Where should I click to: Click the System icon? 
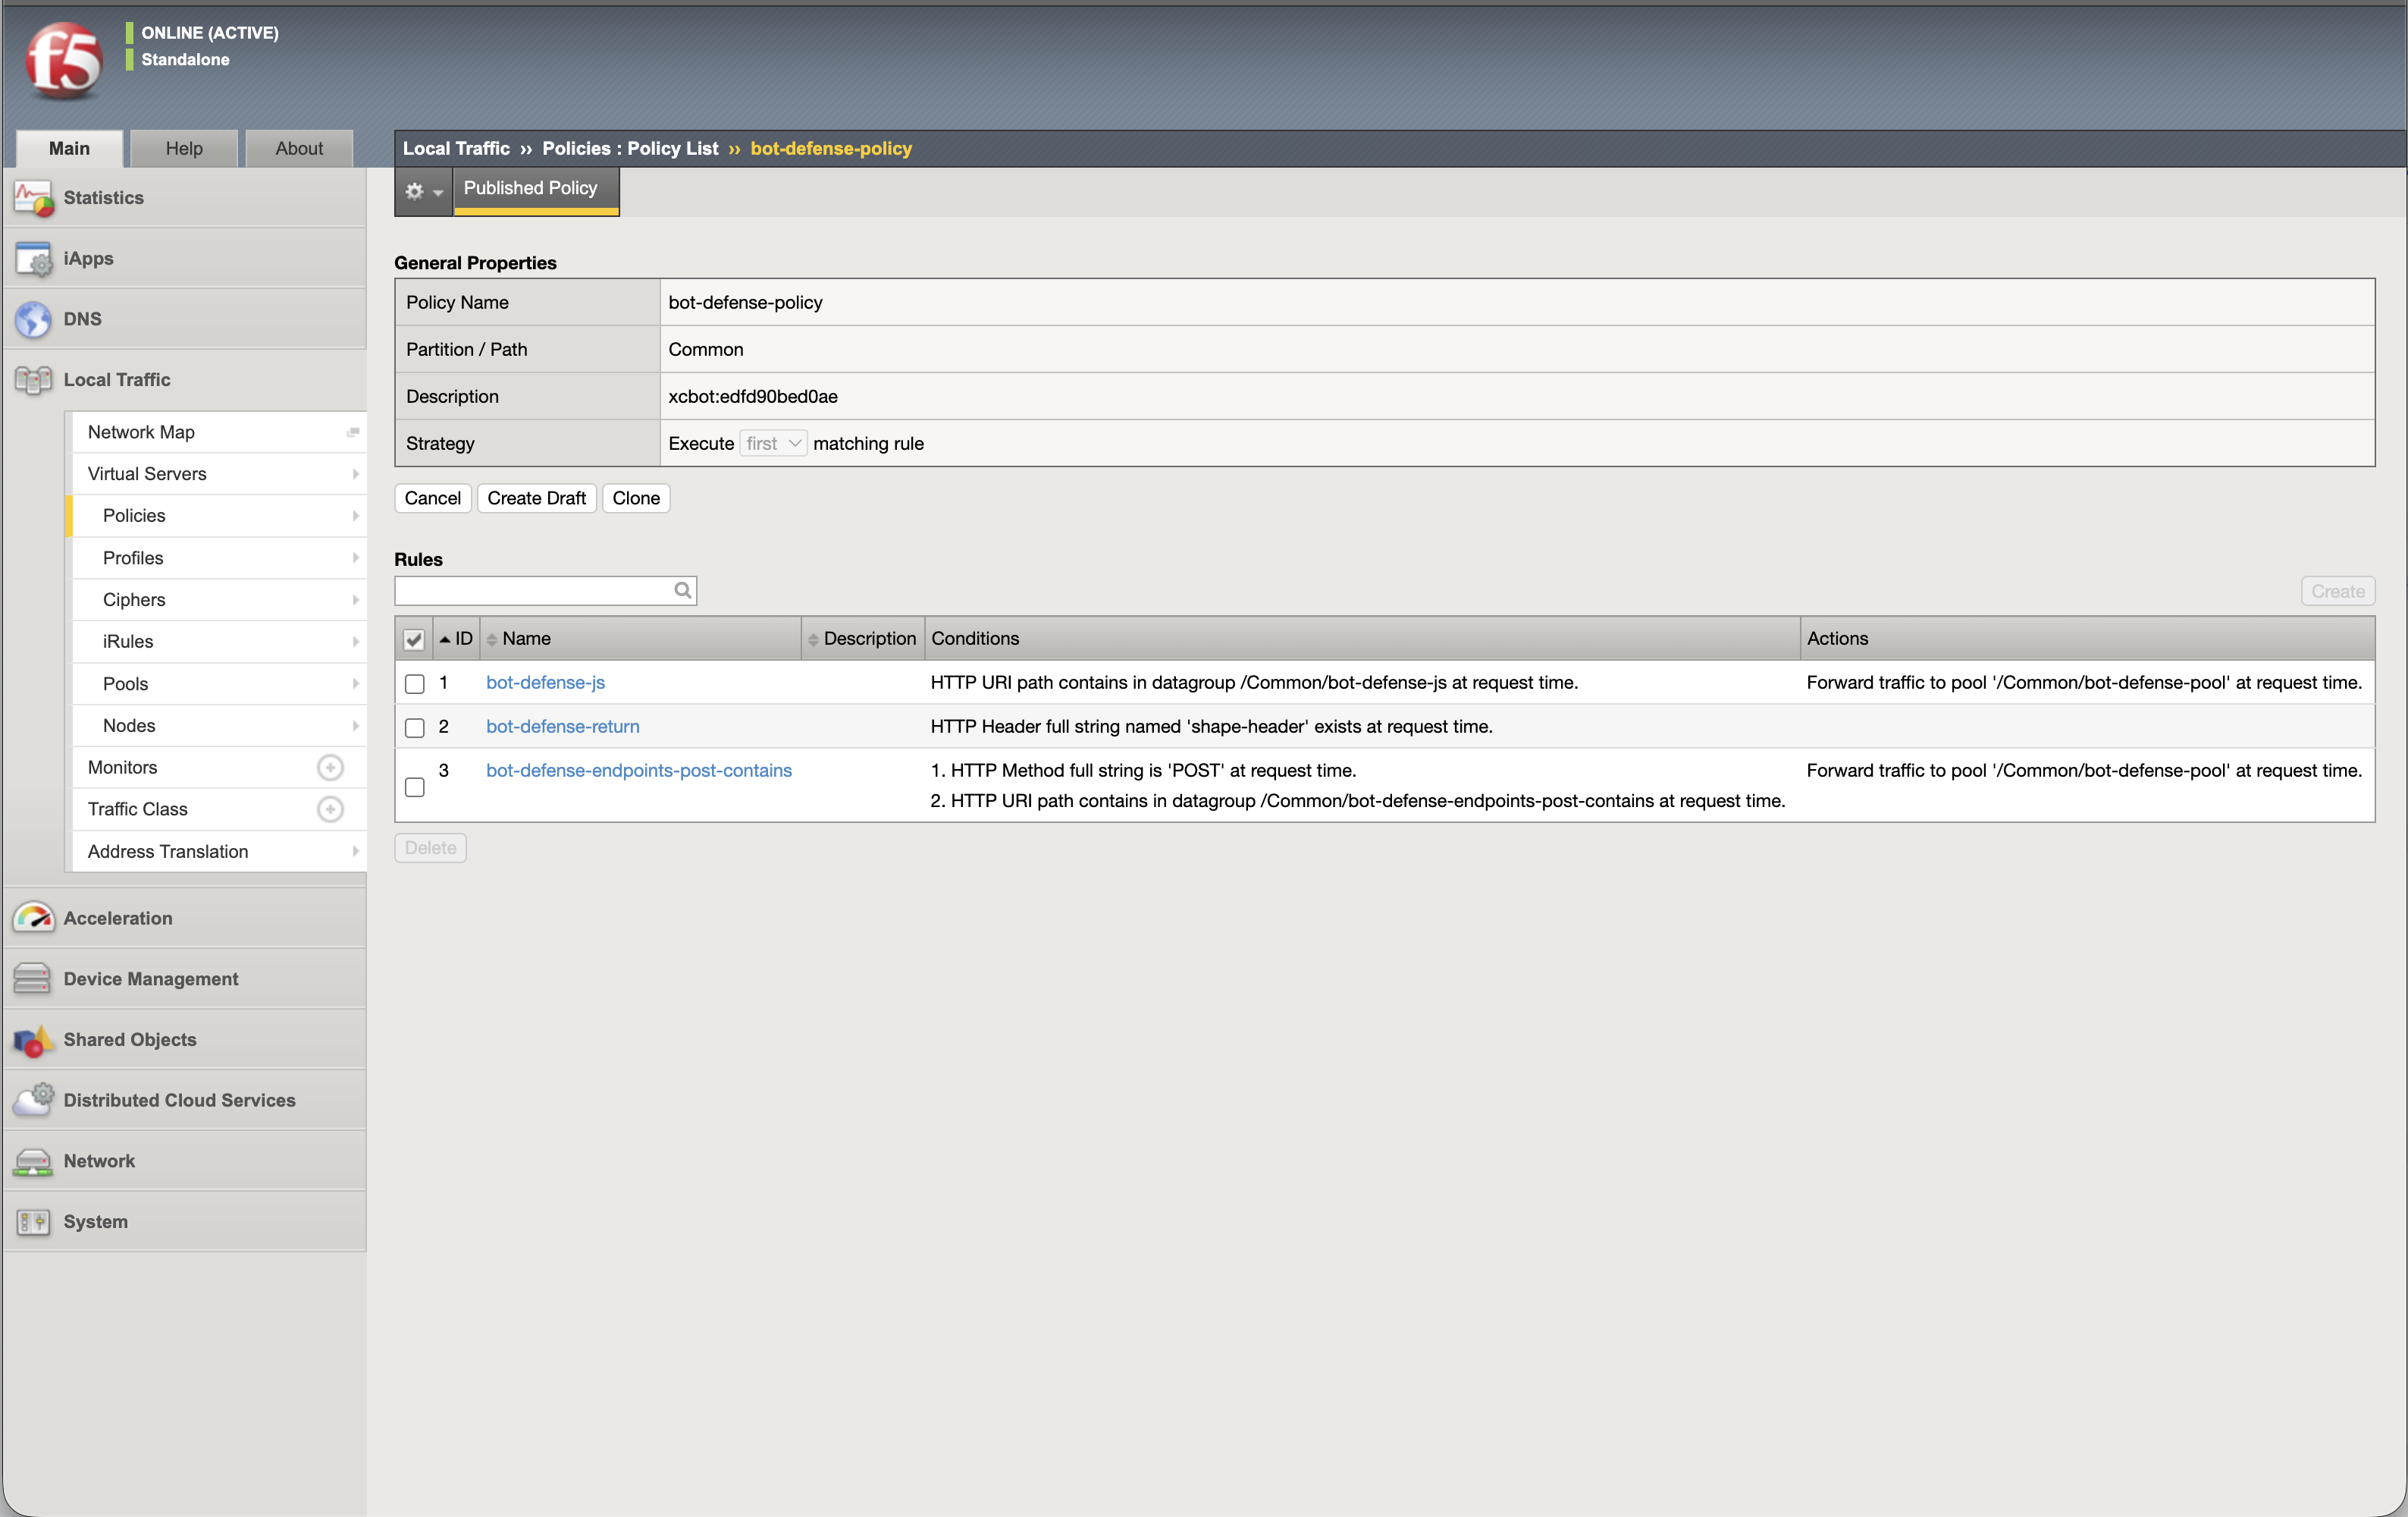pyautogui.click(x=33, y=1222)
